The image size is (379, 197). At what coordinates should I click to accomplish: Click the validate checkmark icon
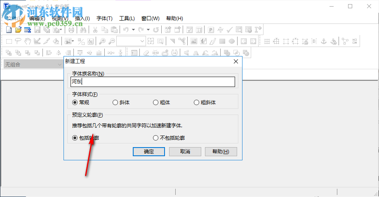(x=230, y=30)
